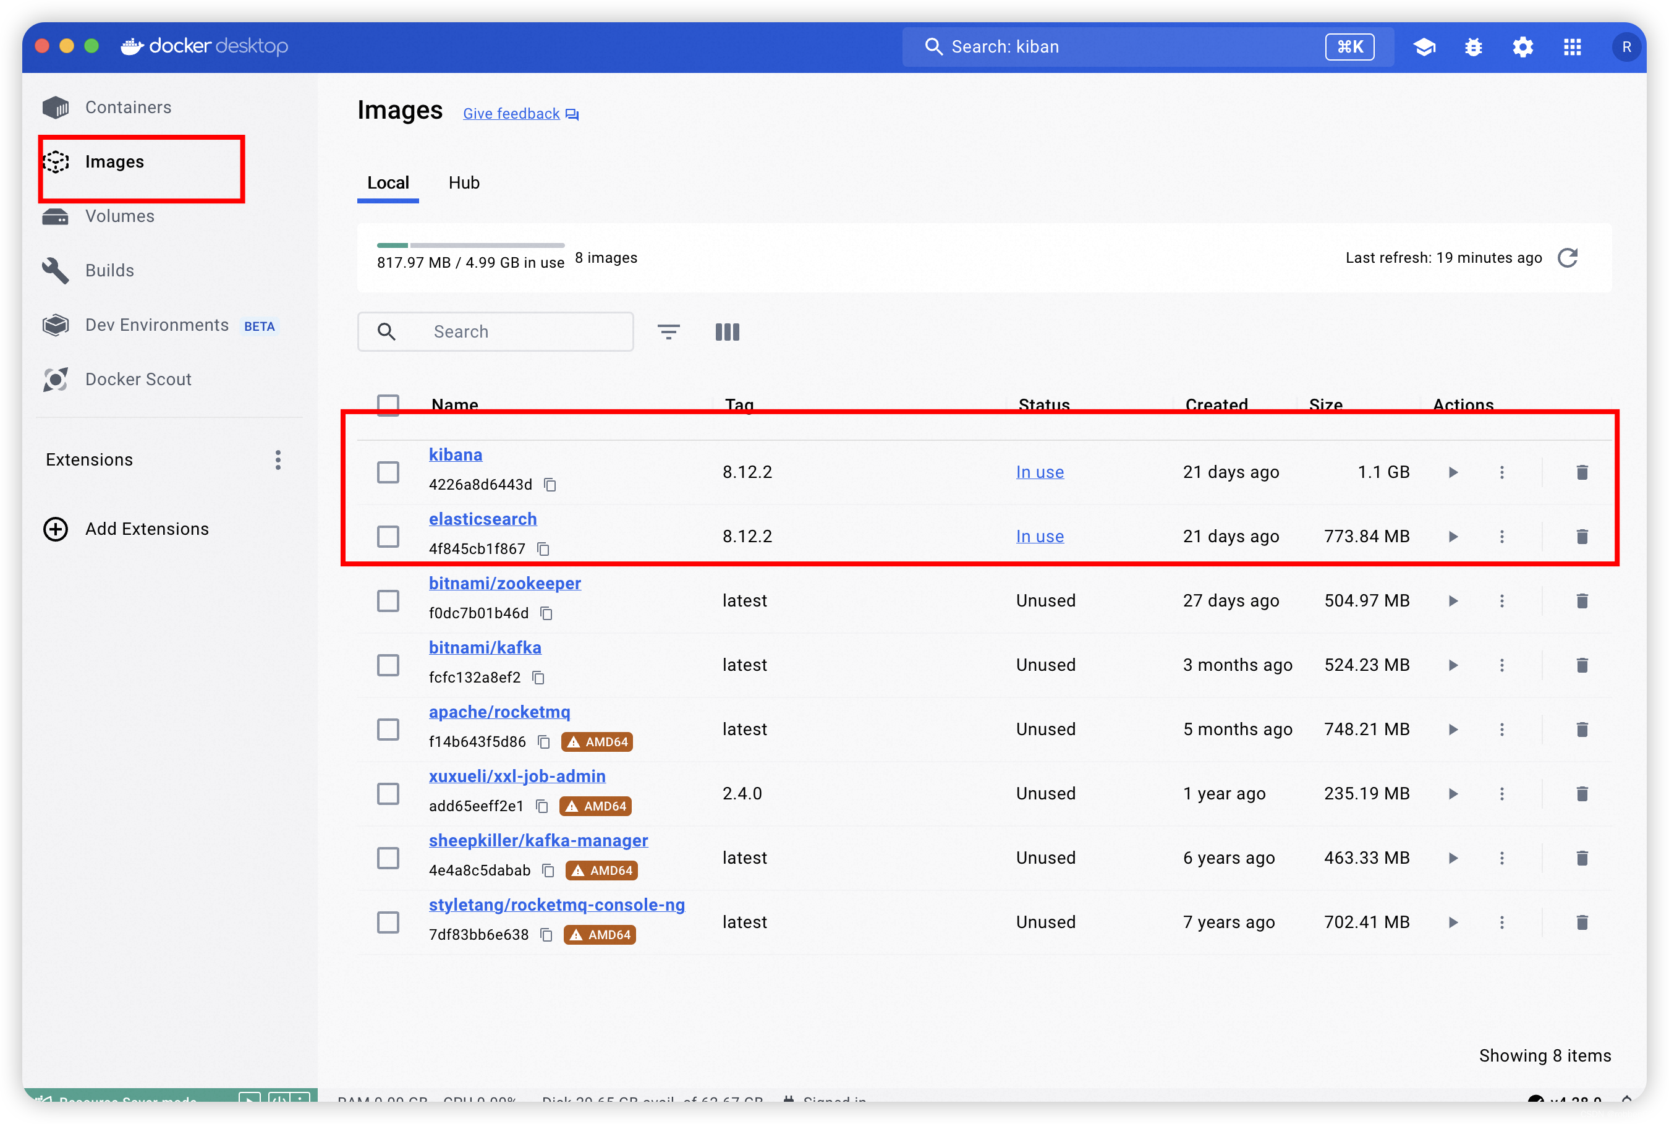Tick the xuxueli/xxl-job-admin row checkbox
Screen dimensions: 1669x1124
388,793
